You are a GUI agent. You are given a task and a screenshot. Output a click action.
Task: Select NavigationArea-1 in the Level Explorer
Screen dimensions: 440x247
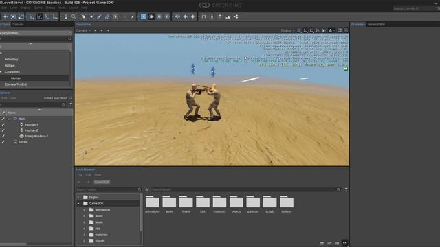tap(36, 136)
